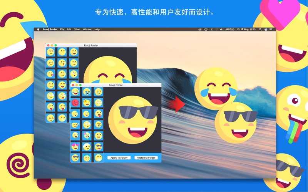Viewport: 308px width, 192px height.
Task: Click the back Emoji Folder window title bar
Action: [x=91, y=45]
